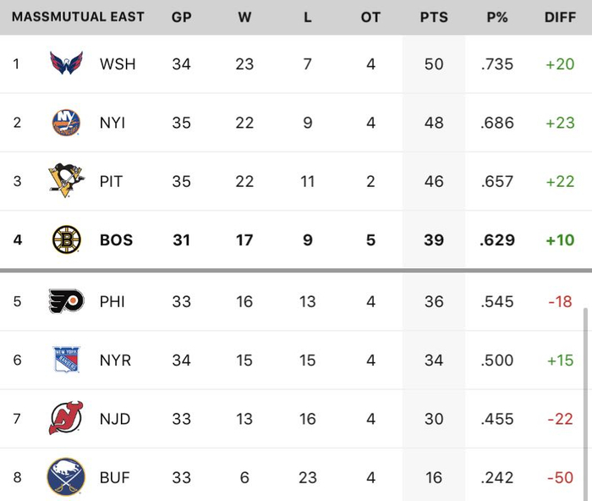Click the New Jersey Devils logo
This screenshot has height=501, width=592.
pos(67,419)
